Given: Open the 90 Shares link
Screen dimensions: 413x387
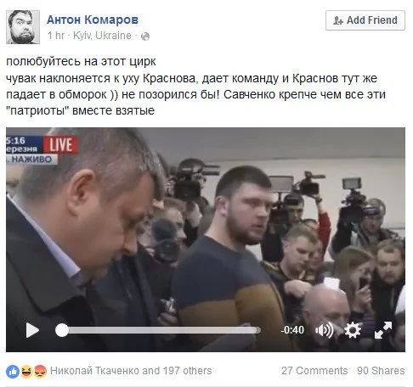Looking at the screenshot, I should point(381,371).
